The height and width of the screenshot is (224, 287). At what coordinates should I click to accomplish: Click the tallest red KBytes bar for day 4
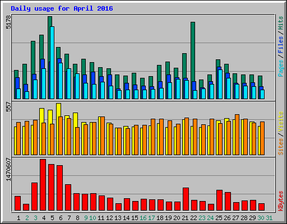(x=43, y=185)
